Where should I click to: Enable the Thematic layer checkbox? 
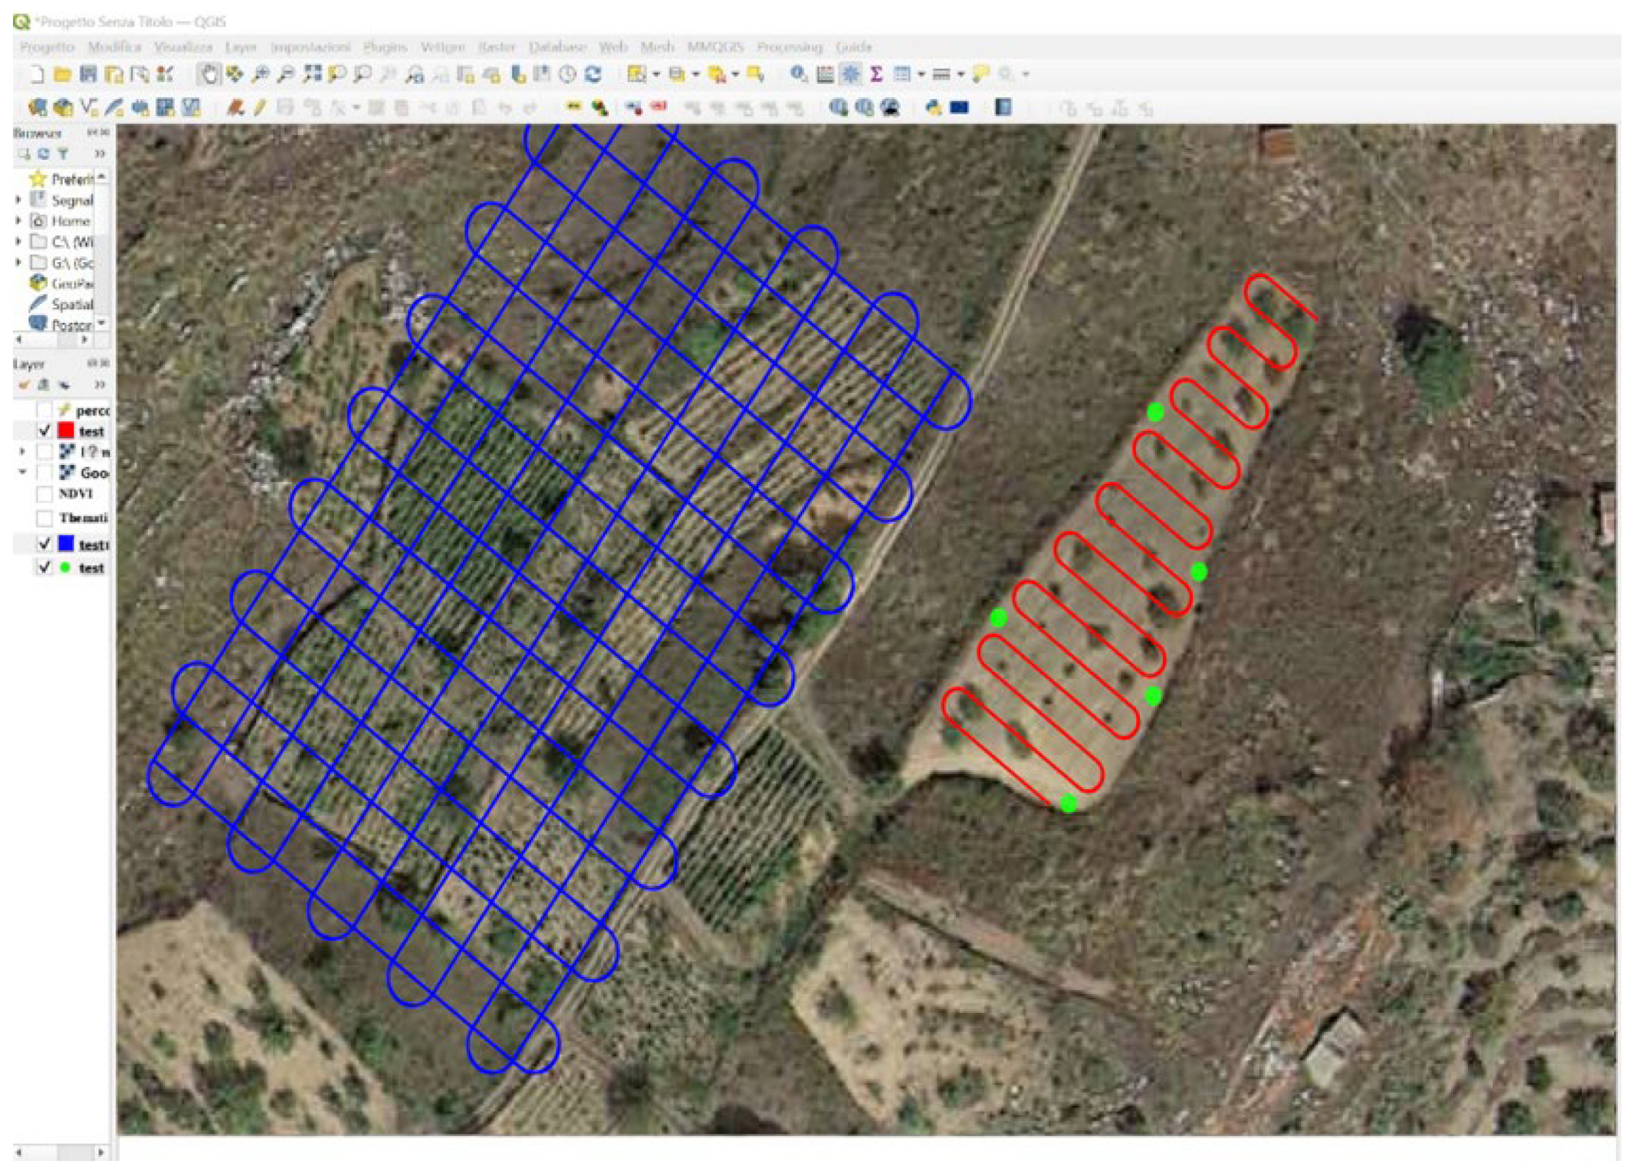[44, 518]
